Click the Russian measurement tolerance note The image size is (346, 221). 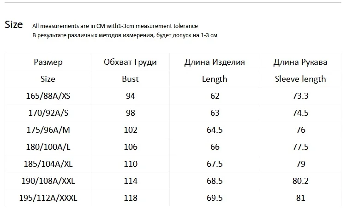coord(125,35)
